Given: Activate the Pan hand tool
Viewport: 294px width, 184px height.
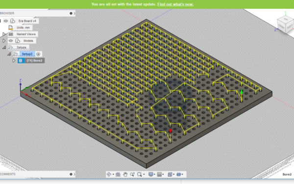Looking at the screenshot, I should point(125,174).
